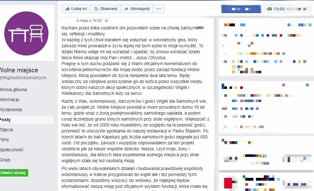Click the green Utwórz stronę button
The width and height of the screenshot is (314, 191).
[14, 173]
